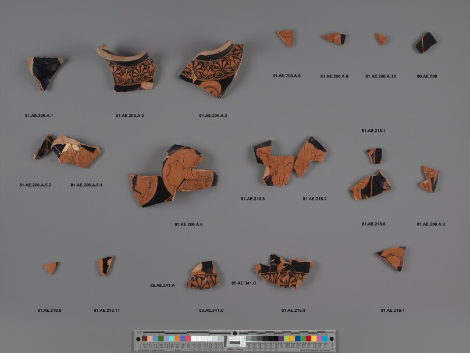Click the curved fragment above label 81.AE.218.4
470x353 pixels.
tap(391, 258)
